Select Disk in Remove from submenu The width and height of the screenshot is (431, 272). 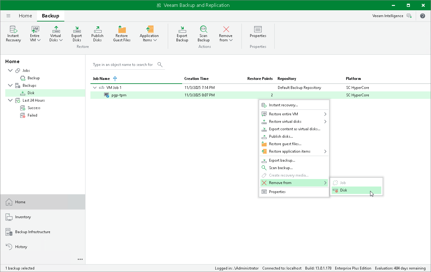coord(343,190)
